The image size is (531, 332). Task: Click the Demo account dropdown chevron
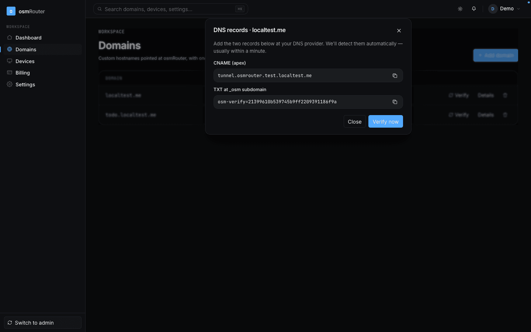[518, 9]
